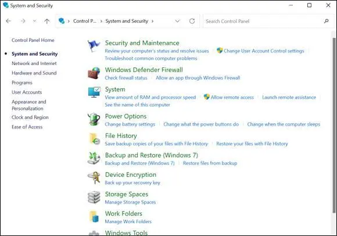The image size is (337, 236).
Task: Click the search magnifier icon
Action: tap(327, 21)
